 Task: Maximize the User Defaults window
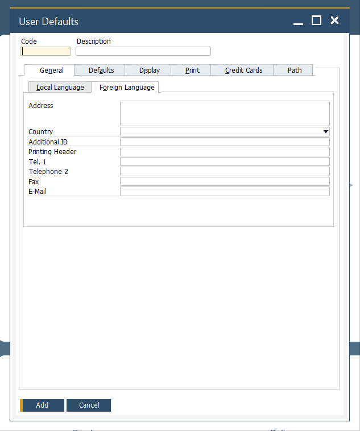(316, 20)
